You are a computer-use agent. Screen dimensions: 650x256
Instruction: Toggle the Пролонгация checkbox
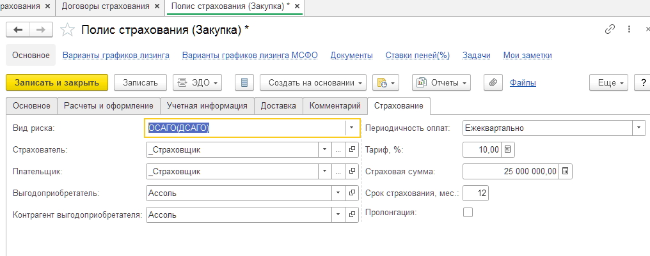coord(468,212)
